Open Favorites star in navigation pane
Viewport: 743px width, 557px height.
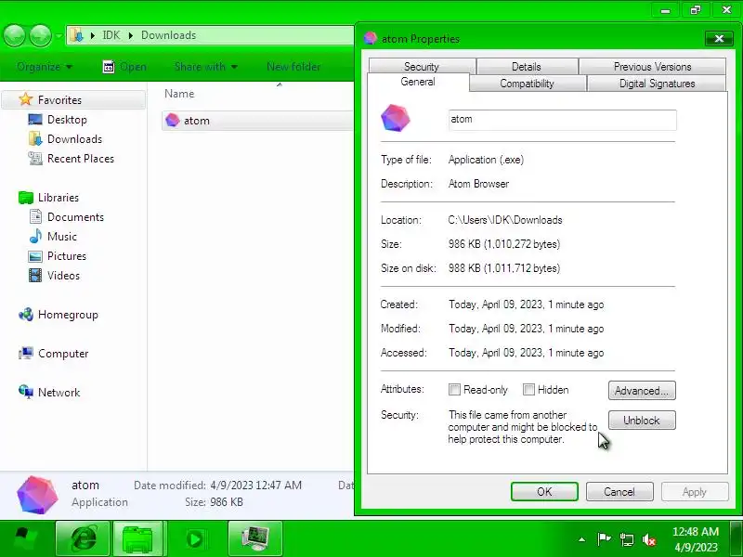click(x=26, y=99)
